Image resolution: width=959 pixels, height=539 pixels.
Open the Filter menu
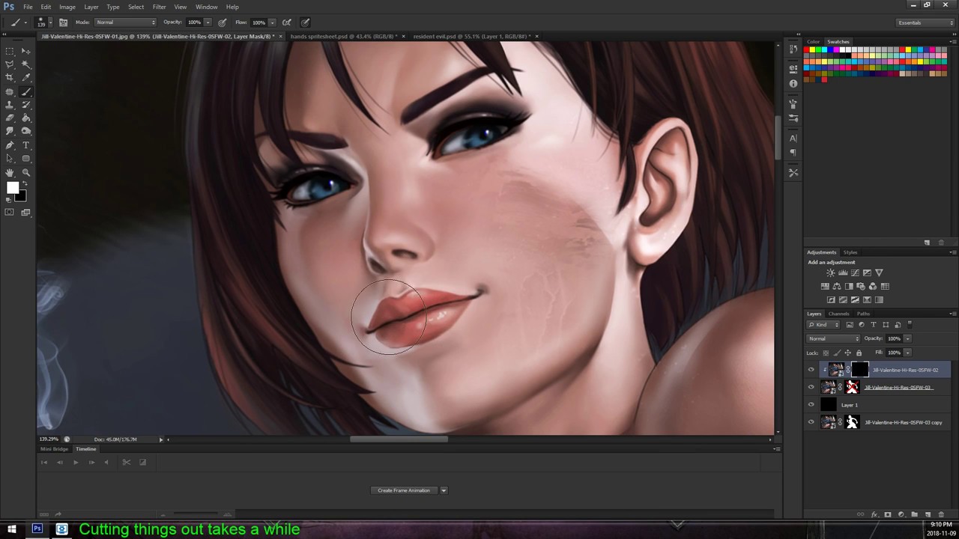point(159,7)
